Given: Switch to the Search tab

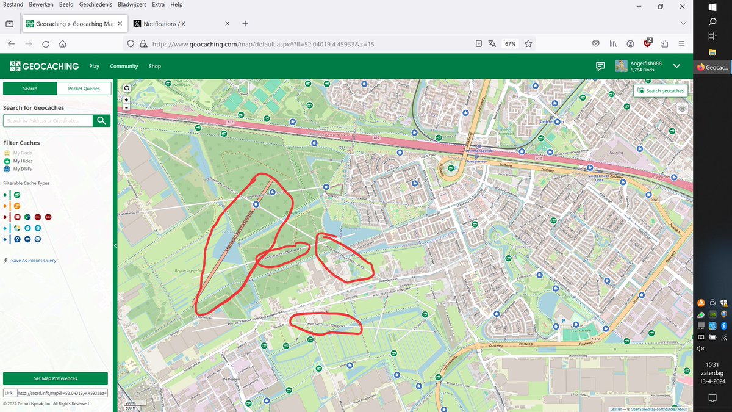Looking at the screenshot, I should click(x=30, y=89).
